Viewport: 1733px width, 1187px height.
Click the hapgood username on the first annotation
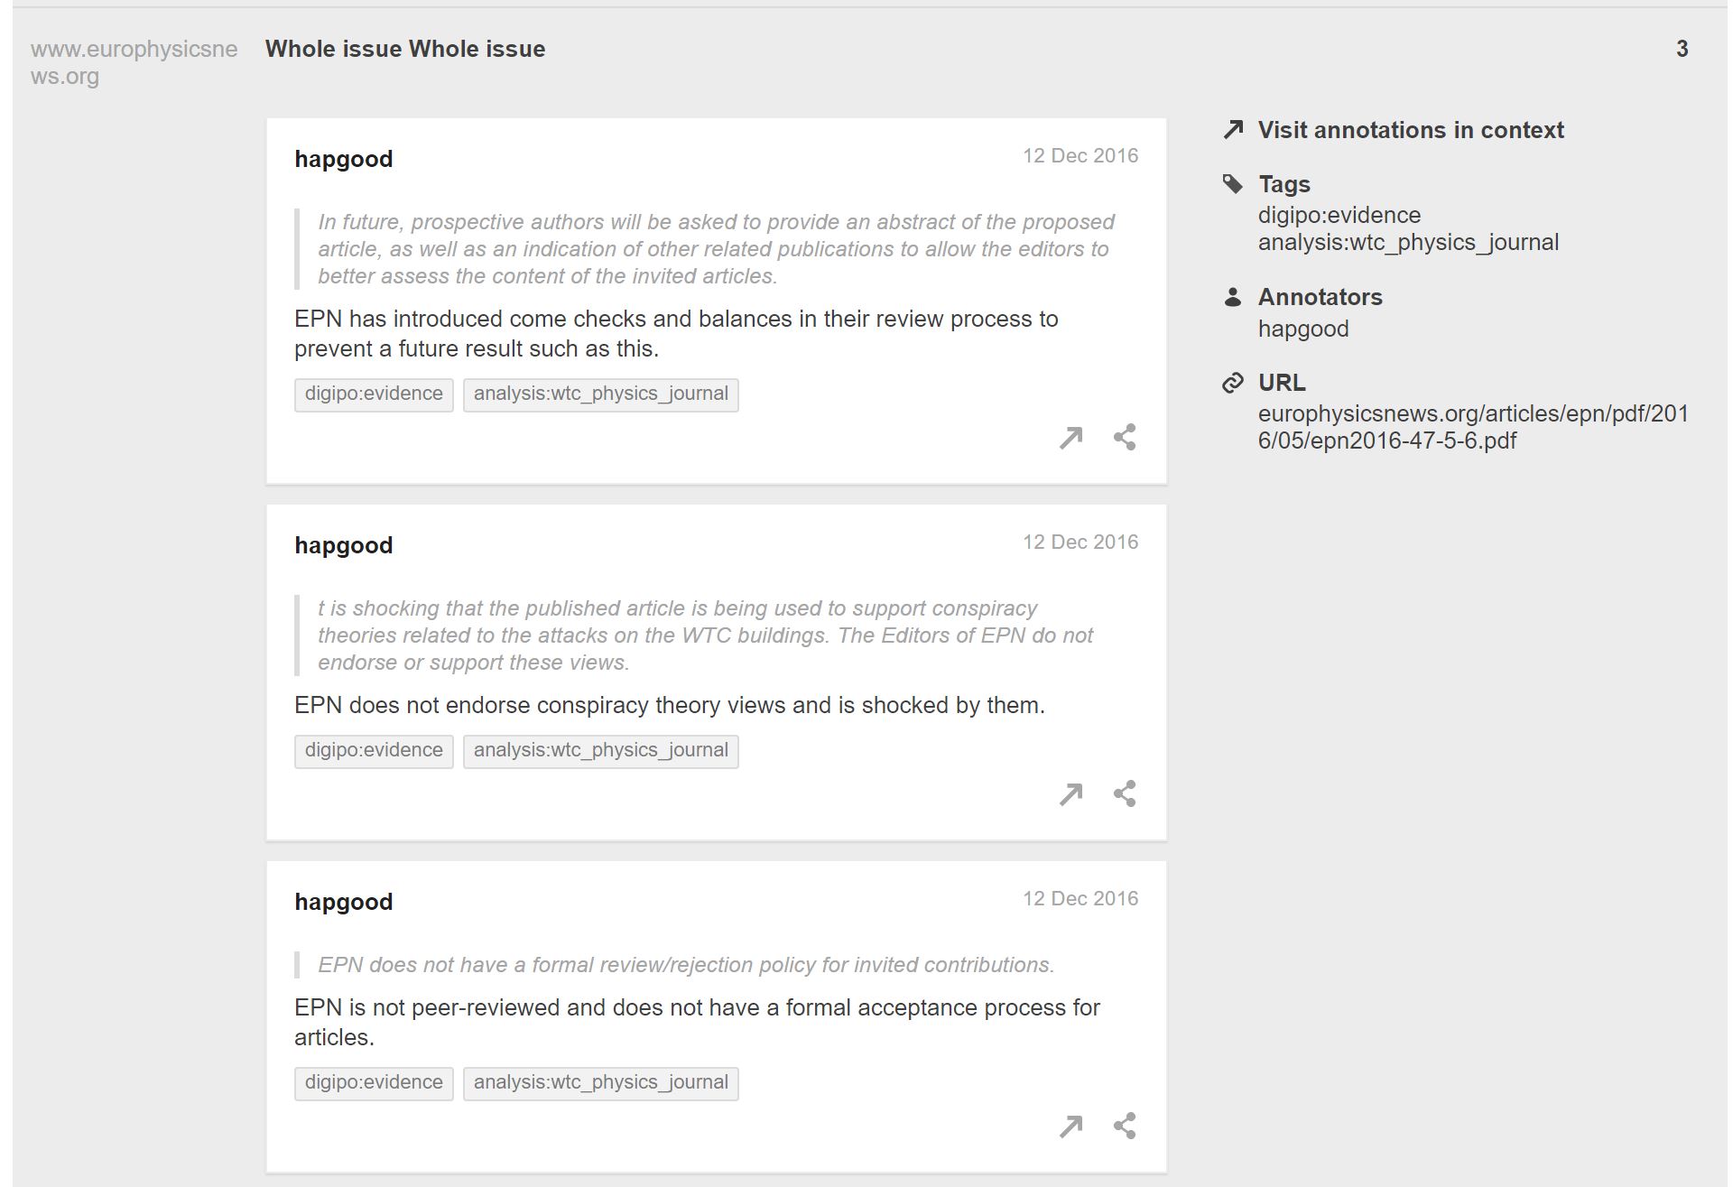point(344,160)
